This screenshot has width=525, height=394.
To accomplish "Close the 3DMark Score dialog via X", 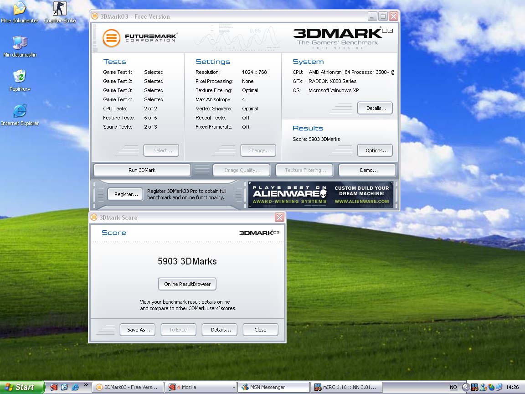I will click(279, 217).
